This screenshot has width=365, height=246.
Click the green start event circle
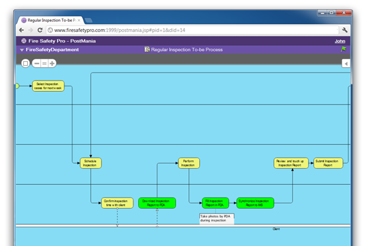point(17,86)
